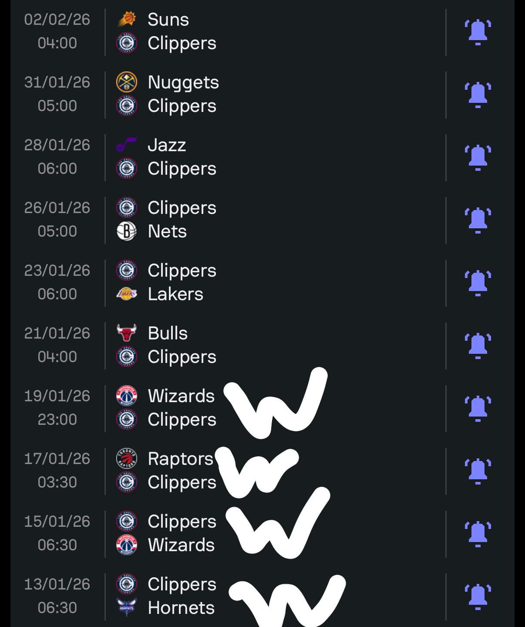The image size is (525, 627).
Task: Click bell icon for Raptors vs Clippers
Action: tap(478, 471)
